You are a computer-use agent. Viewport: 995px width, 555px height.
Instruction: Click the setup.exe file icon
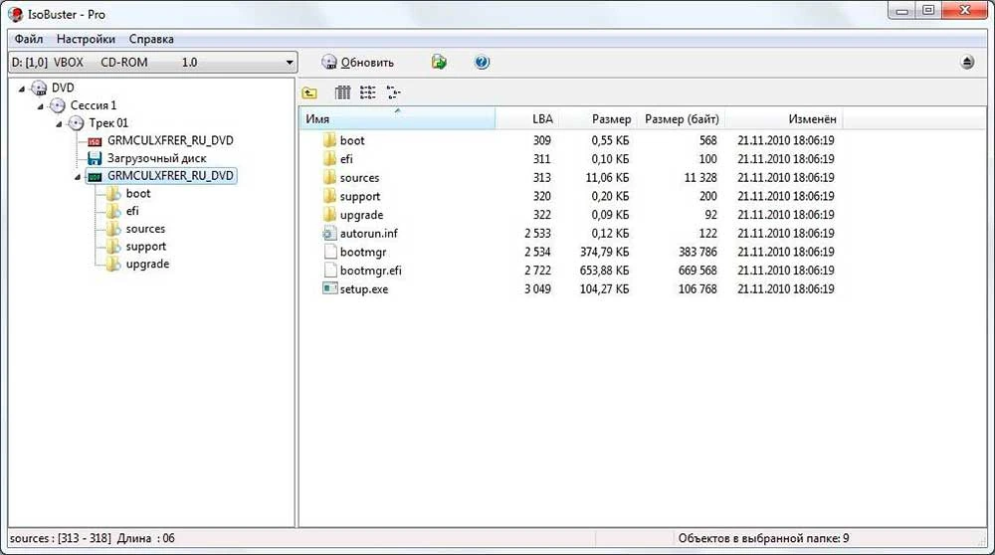pos(329,288)
